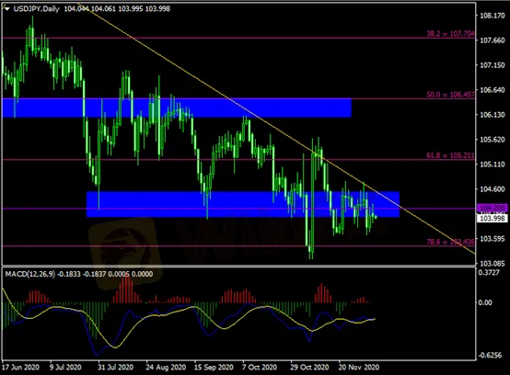Click the 17 Jun 2020 date marker

tap(20, 368)
